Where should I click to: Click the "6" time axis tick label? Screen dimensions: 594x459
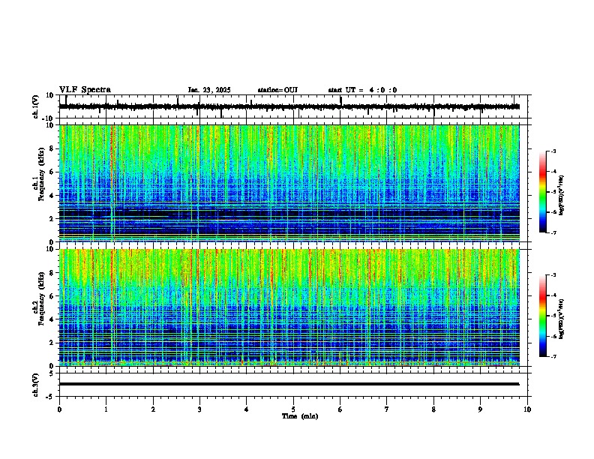coord(340,409)
